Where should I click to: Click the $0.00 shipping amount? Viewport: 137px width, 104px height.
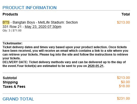(125, 82)
